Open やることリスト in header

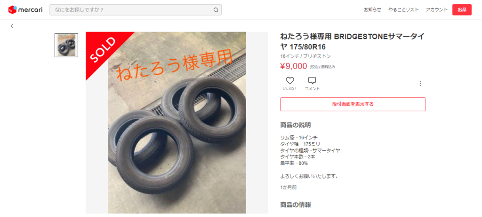403,10
